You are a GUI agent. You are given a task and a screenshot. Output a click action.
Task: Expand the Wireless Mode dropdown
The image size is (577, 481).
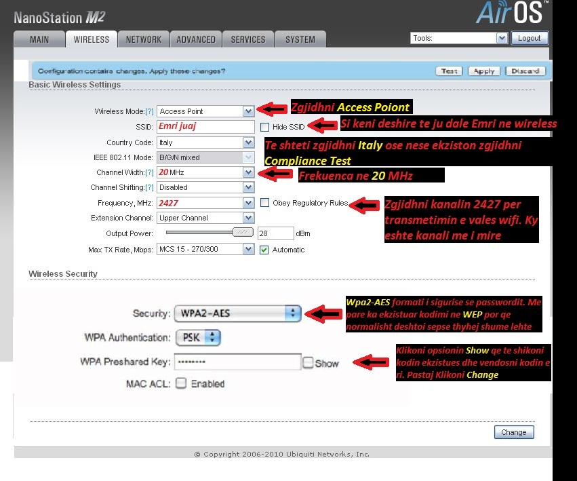pyautogui.click(x=205, y=111)
